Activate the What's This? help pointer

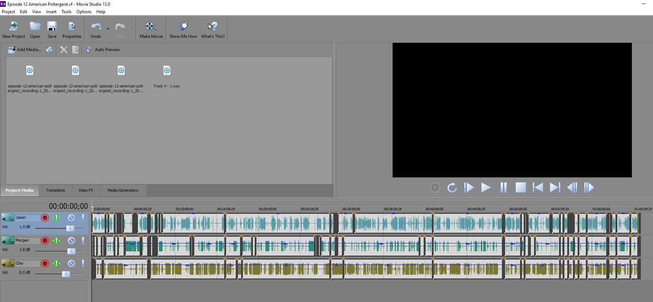tap(213, 29)
